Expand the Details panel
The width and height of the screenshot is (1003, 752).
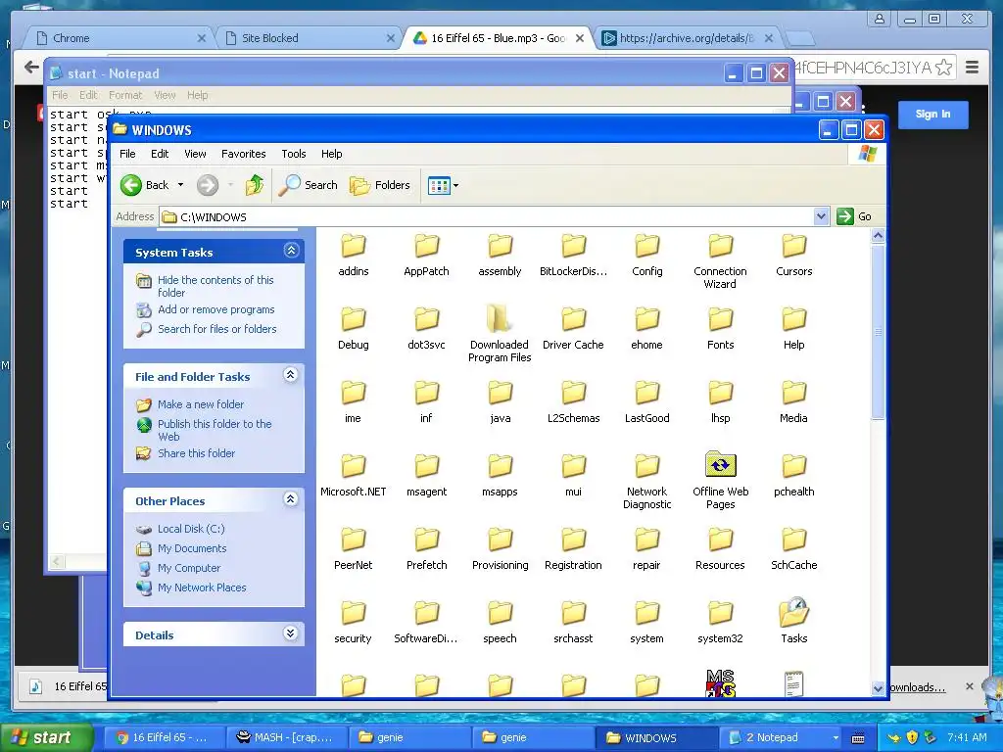click(290, 634)
